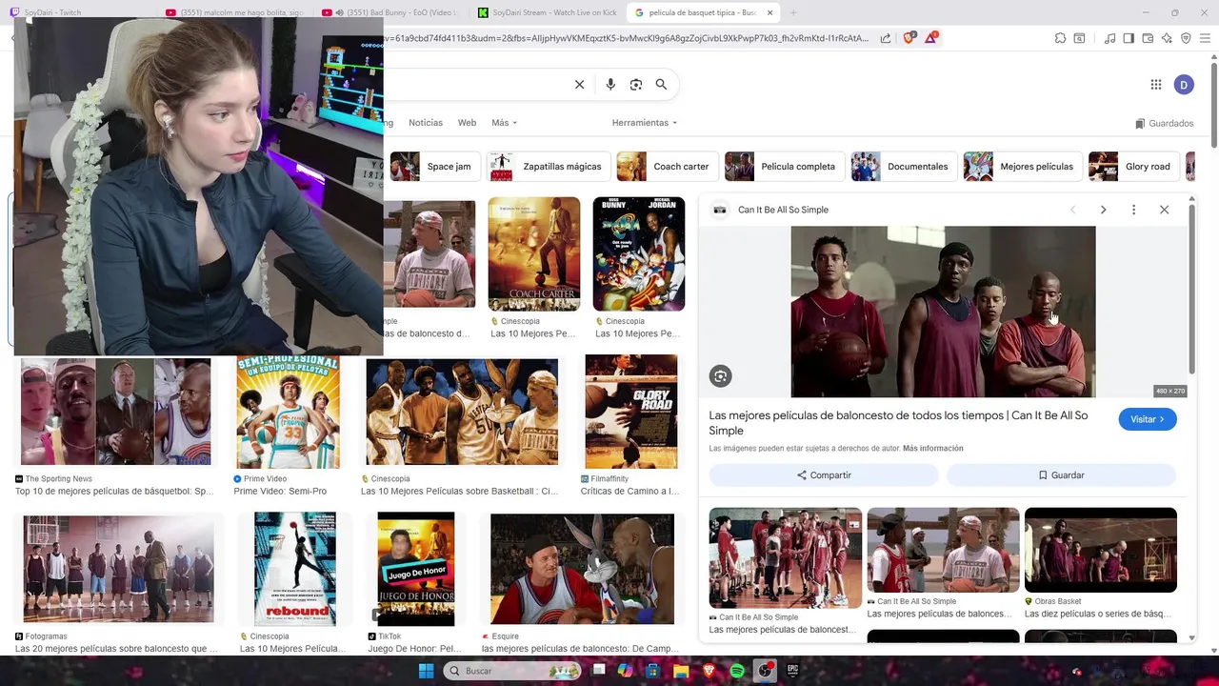Toggle the browser sidebar panel icon
The height and width of the screenshot is (686, 1219).
tap(1129, 38)
